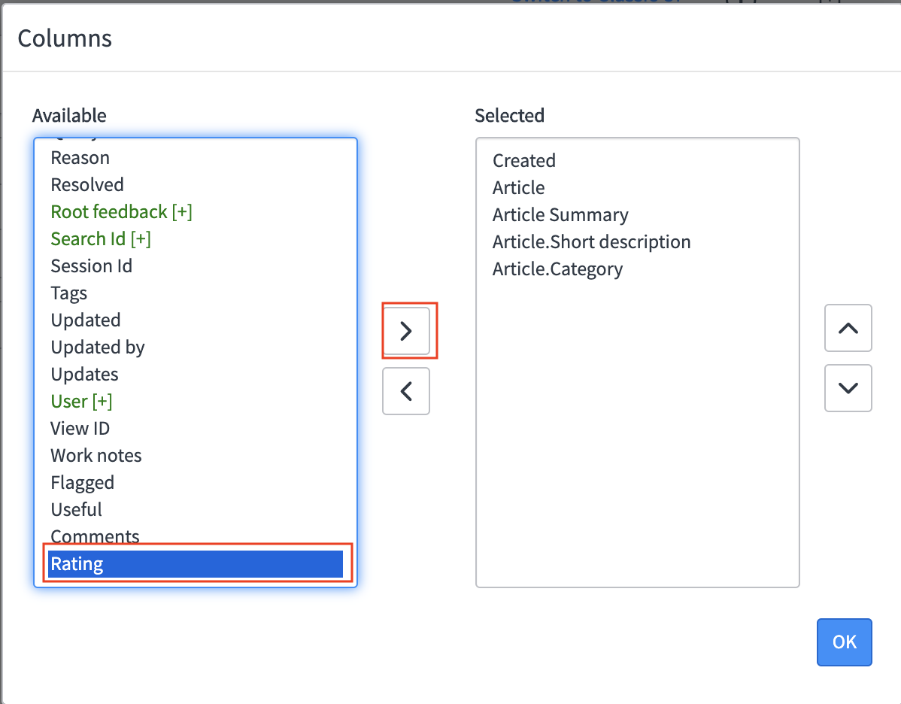
Task: Choose Useful from the Available columns
Action: [76, 510]
